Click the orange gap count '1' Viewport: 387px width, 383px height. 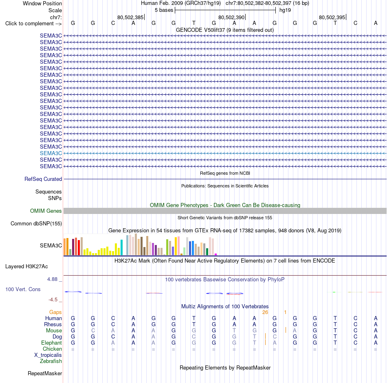pos(285,312)
